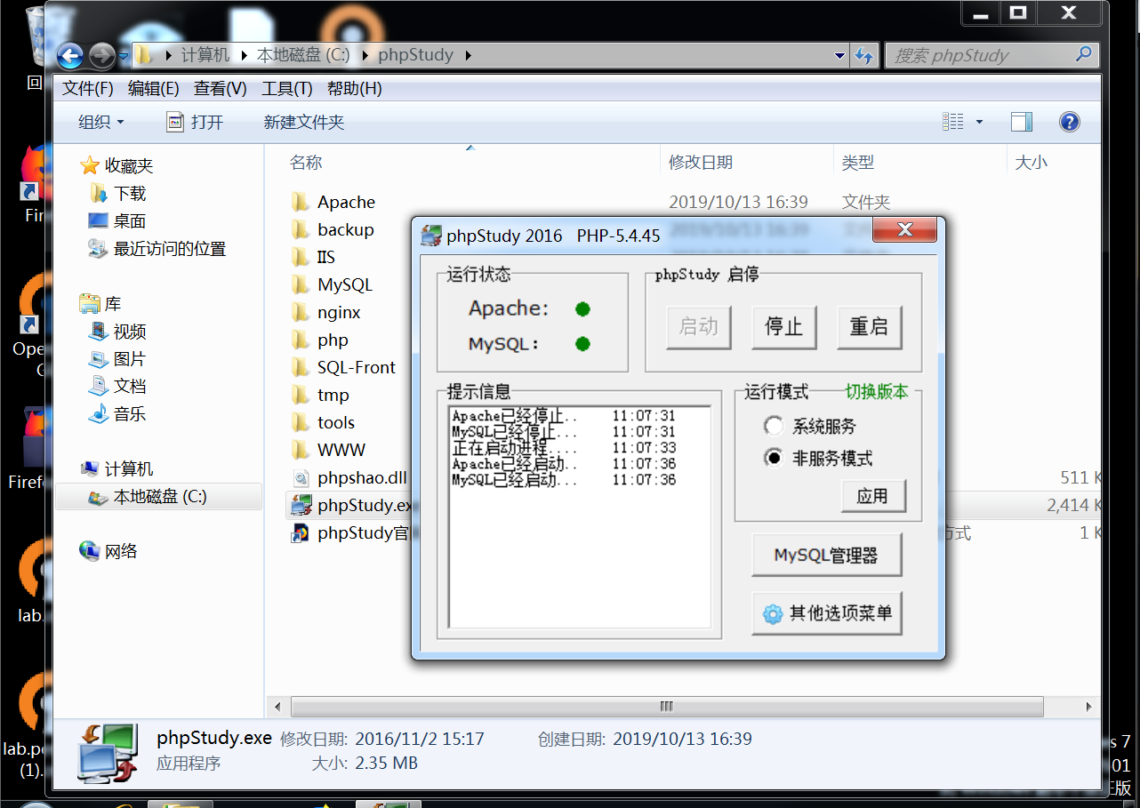This screenshot has height=808, width=1140.
Task: Click the SQL-Front folder icon
Action: [301, 367]
